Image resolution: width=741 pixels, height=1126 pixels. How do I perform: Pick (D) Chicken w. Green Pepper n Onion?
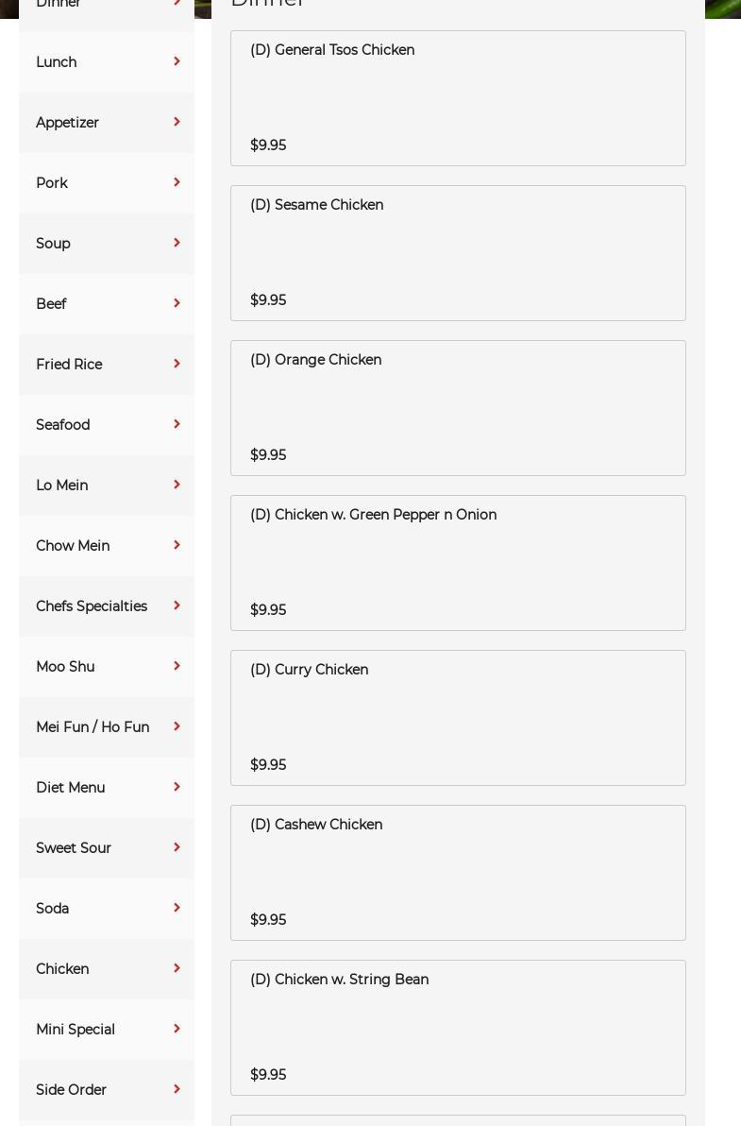[458, 563]
